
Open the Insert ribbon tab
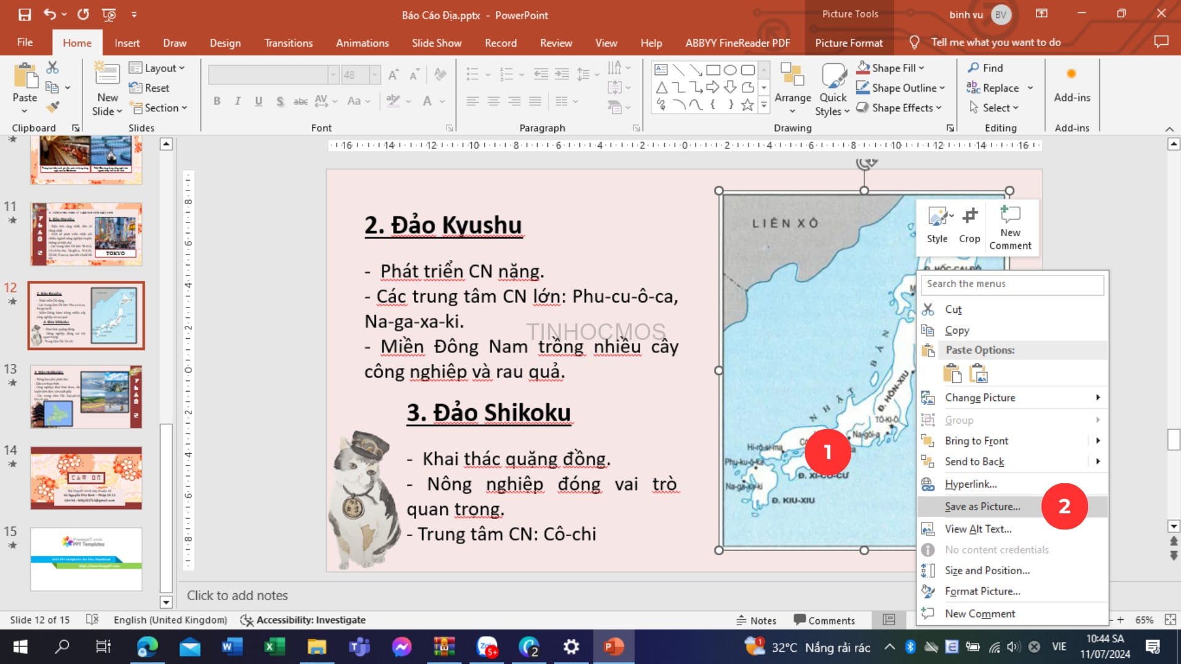pos(127,43)
